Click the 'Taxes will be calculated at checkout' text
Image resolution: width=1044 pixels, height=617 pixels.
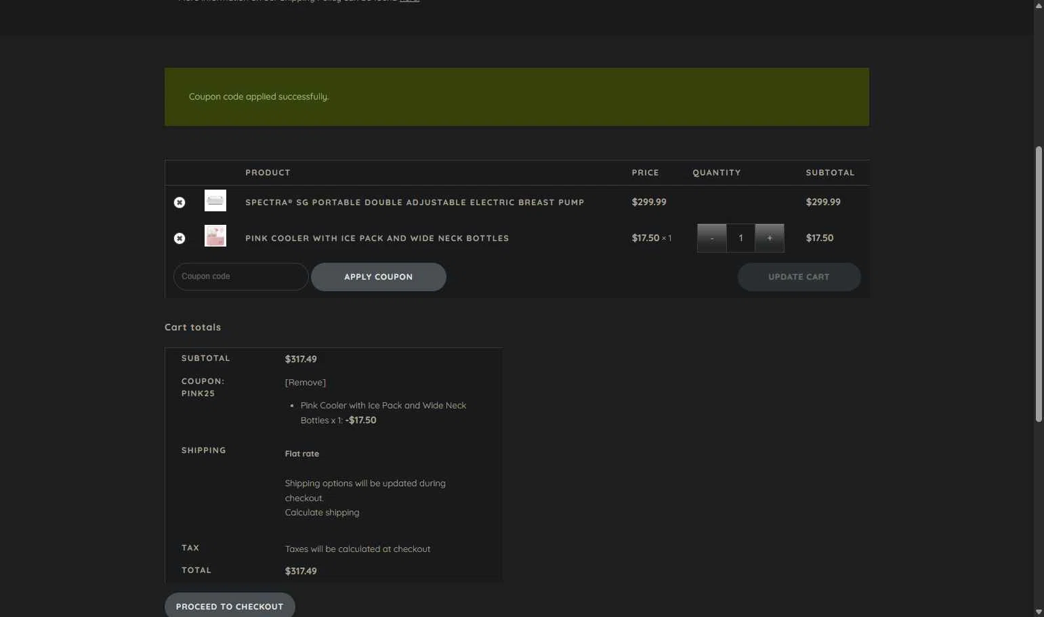358,549
